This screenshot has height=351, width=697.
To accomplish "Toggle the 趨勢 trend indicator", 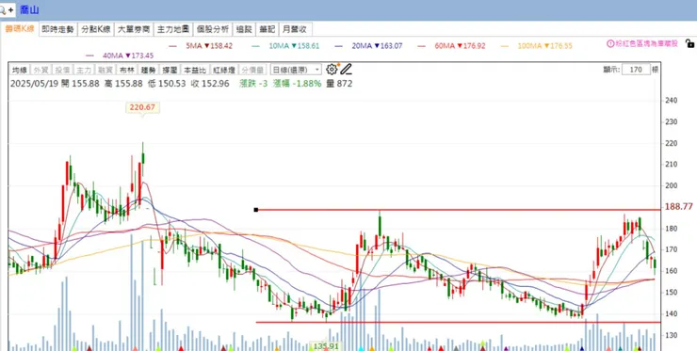I will pos(148,70).
